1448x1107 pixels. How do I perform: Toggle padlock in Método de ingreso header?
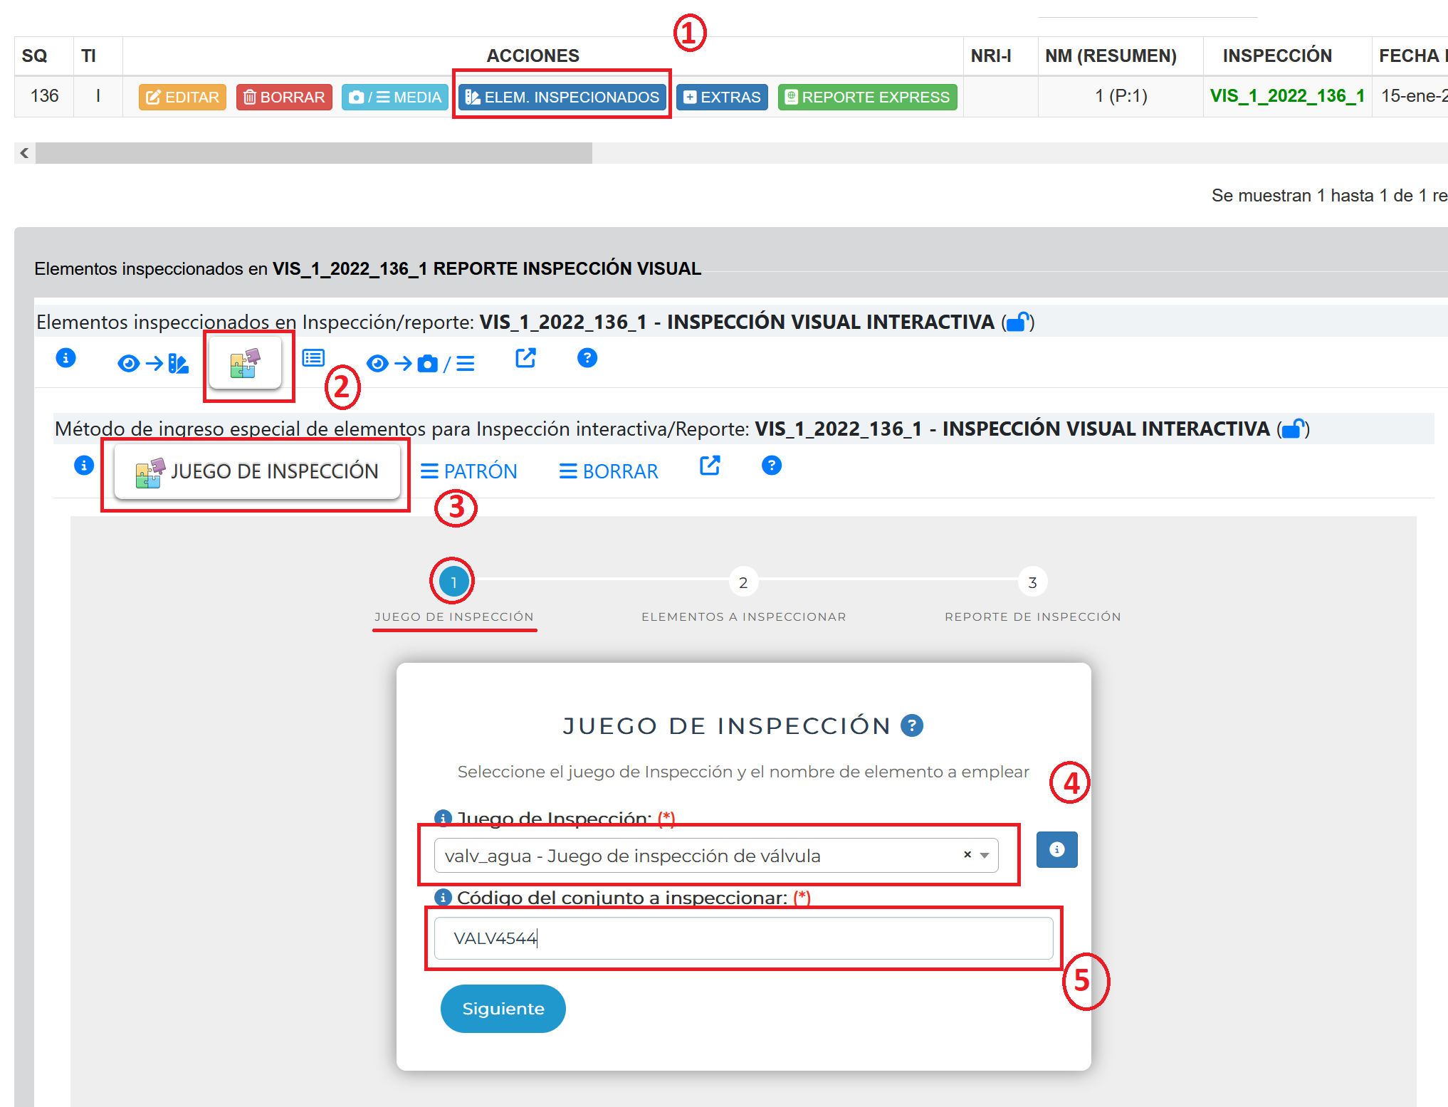pyautogui.click(x=1293, y=429)
